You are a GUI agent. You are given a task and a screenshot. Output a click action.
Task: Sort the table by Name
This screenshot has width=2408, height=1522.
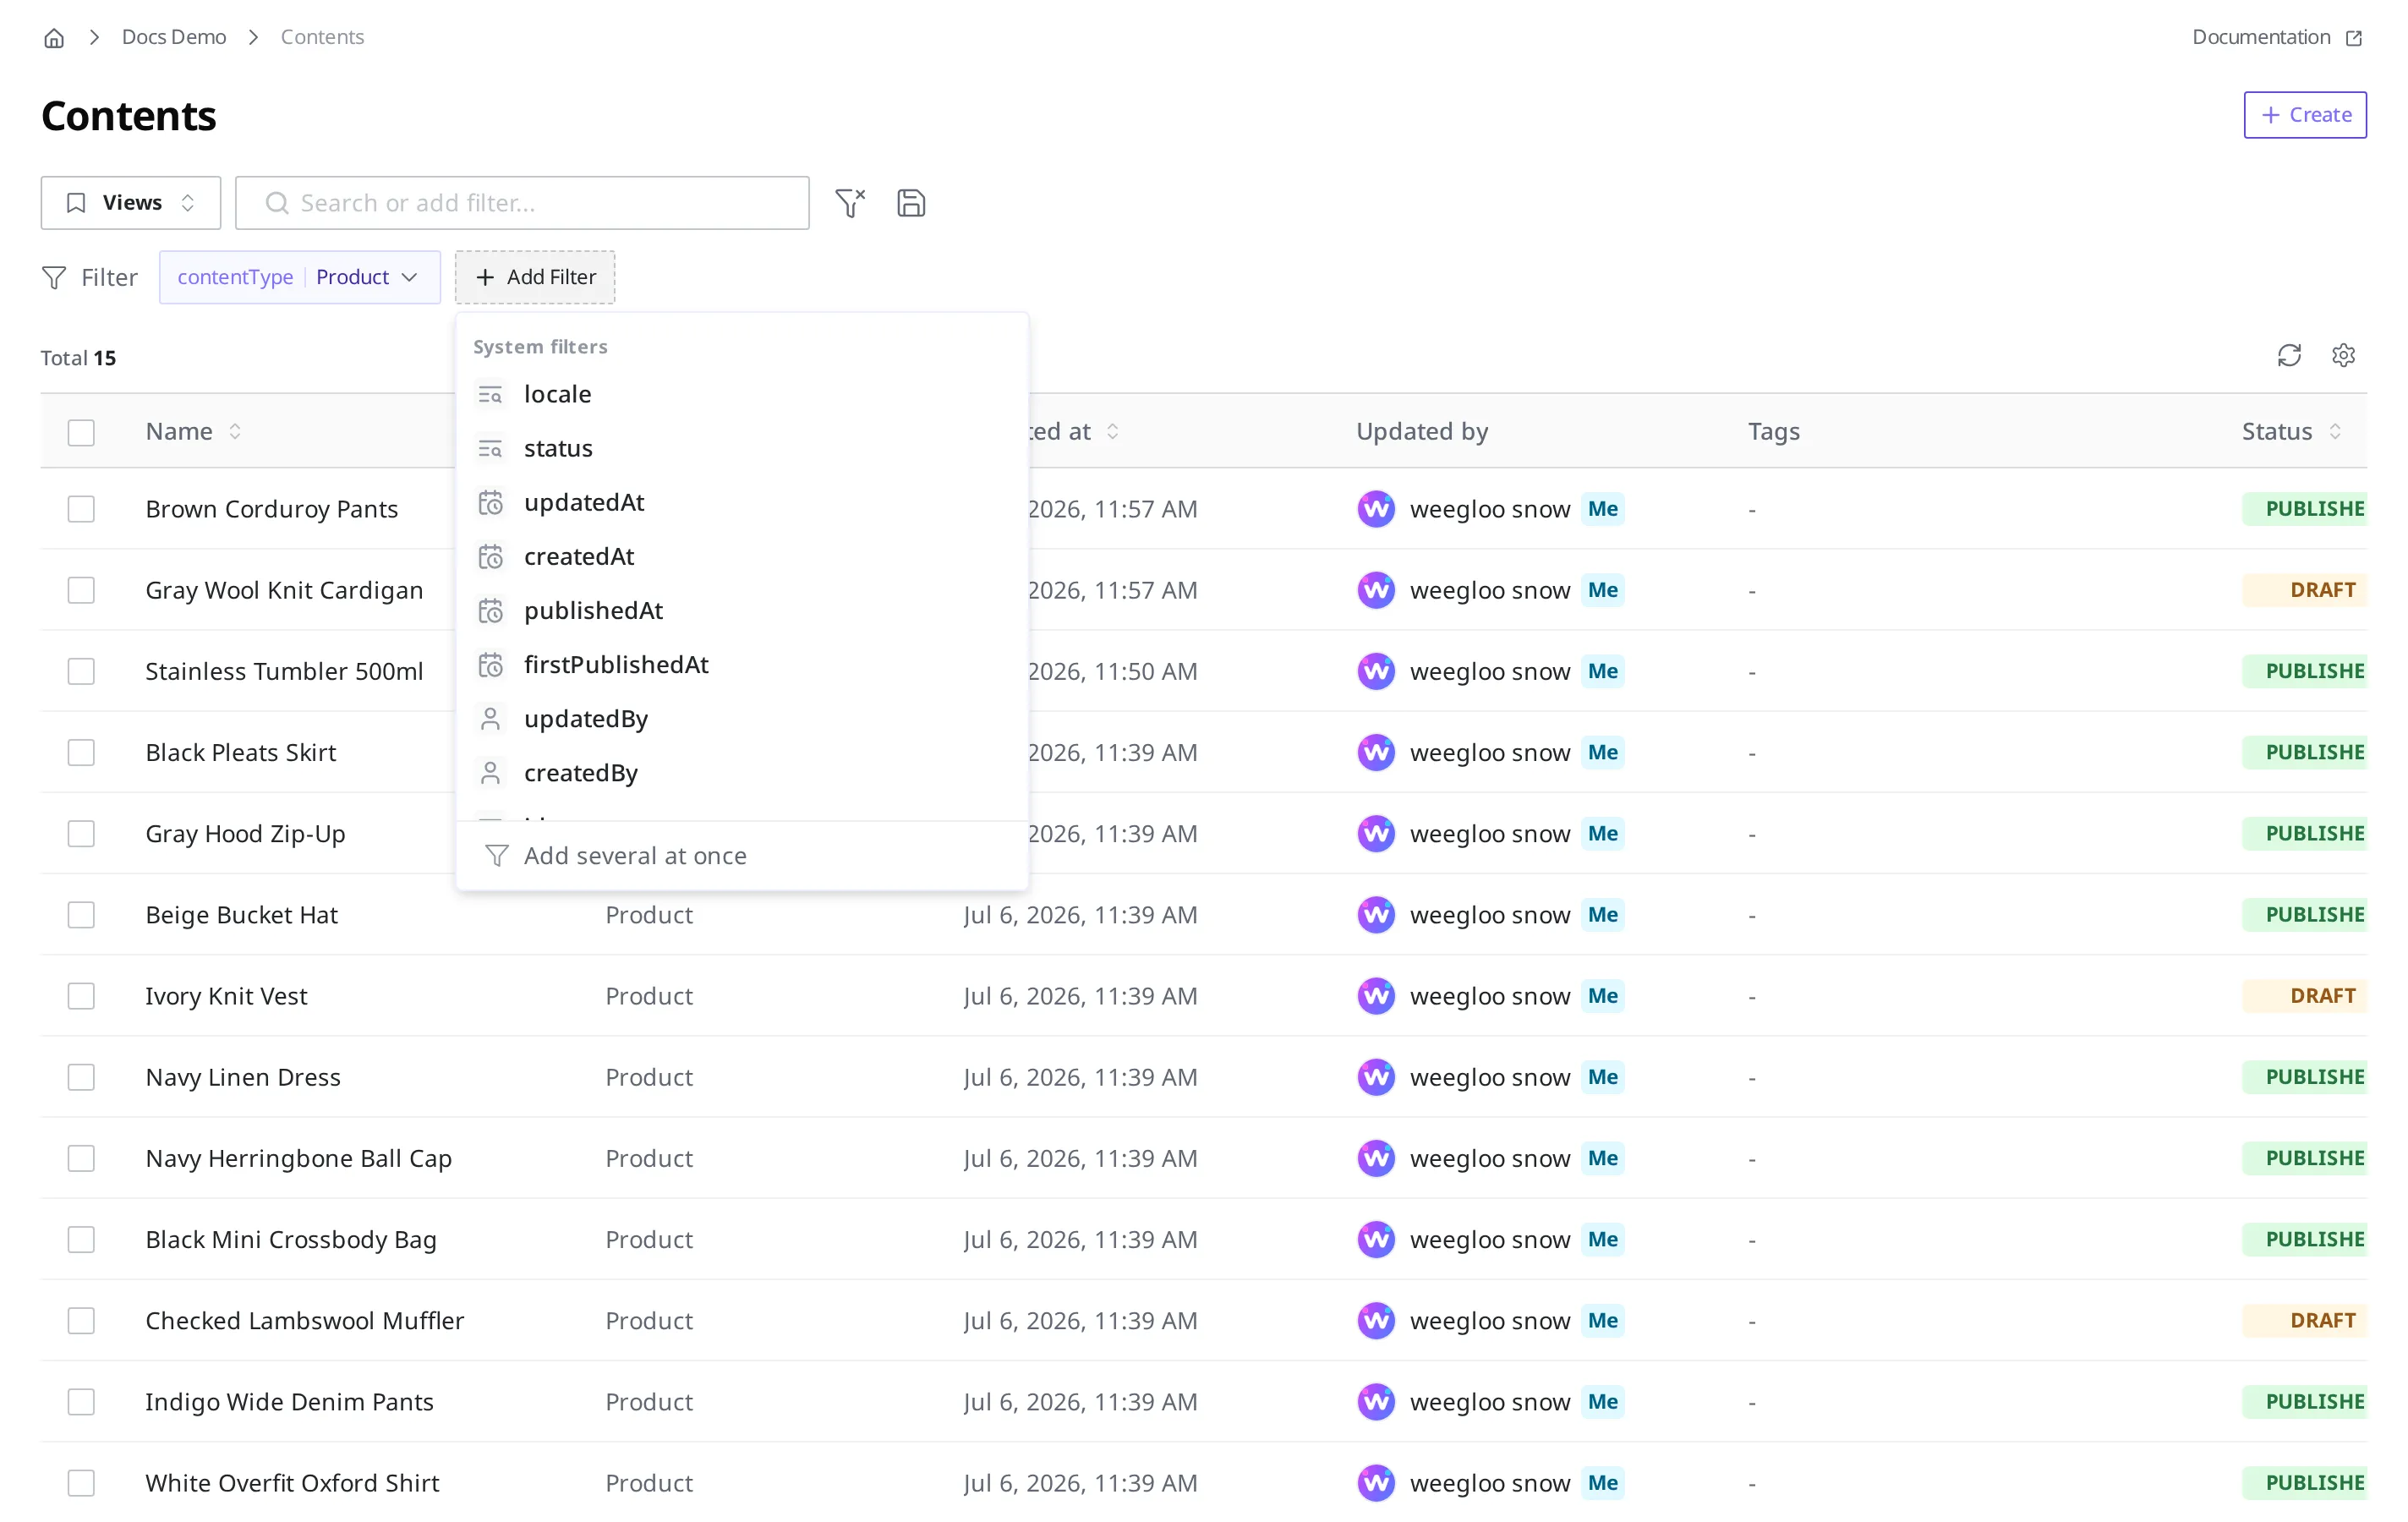194,431
